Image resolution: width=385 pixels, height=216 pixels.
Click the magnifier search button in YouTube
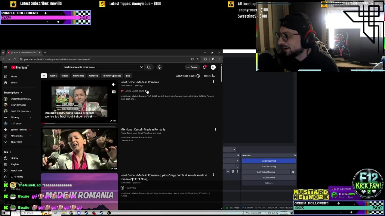(149, 67)
